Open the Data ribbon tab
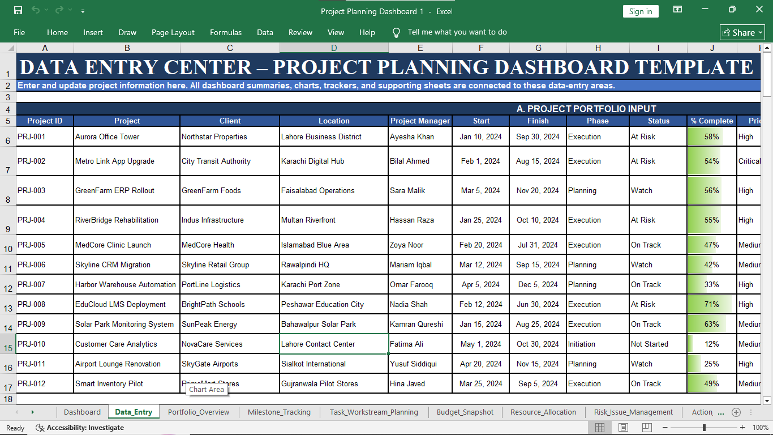The width and height of the screenshot is (773, 435). (265, 32)
